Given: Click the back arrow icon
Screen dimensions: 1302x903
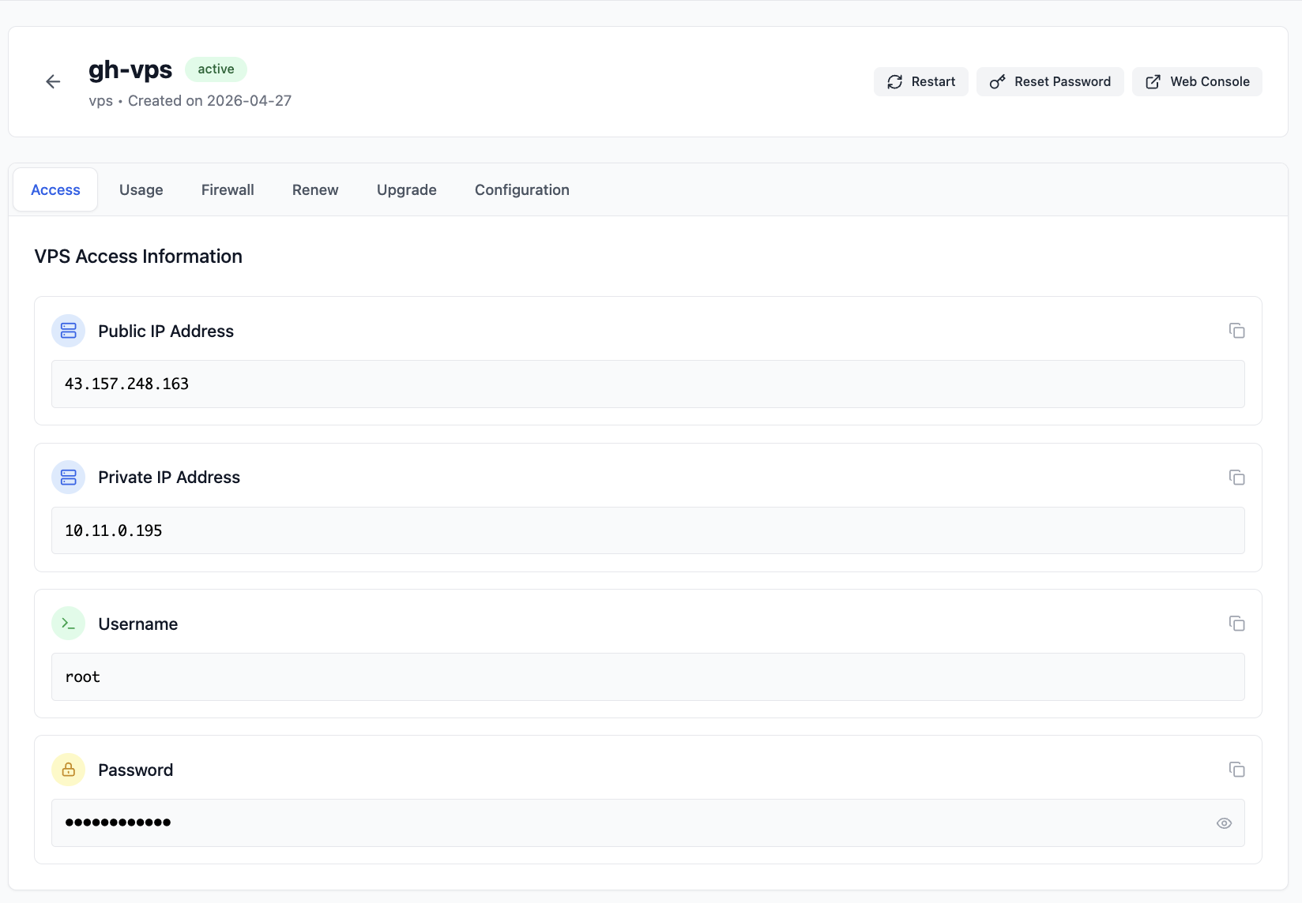Looking at the screenshot, I should [x=53, y=81].
